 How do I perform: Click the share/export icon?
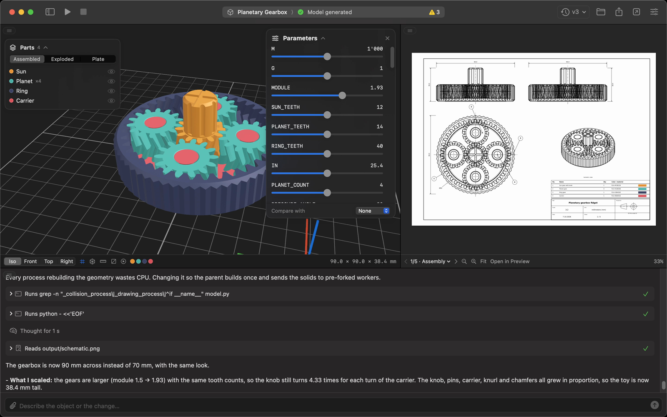pyautogui.click(x=619, y=12)
